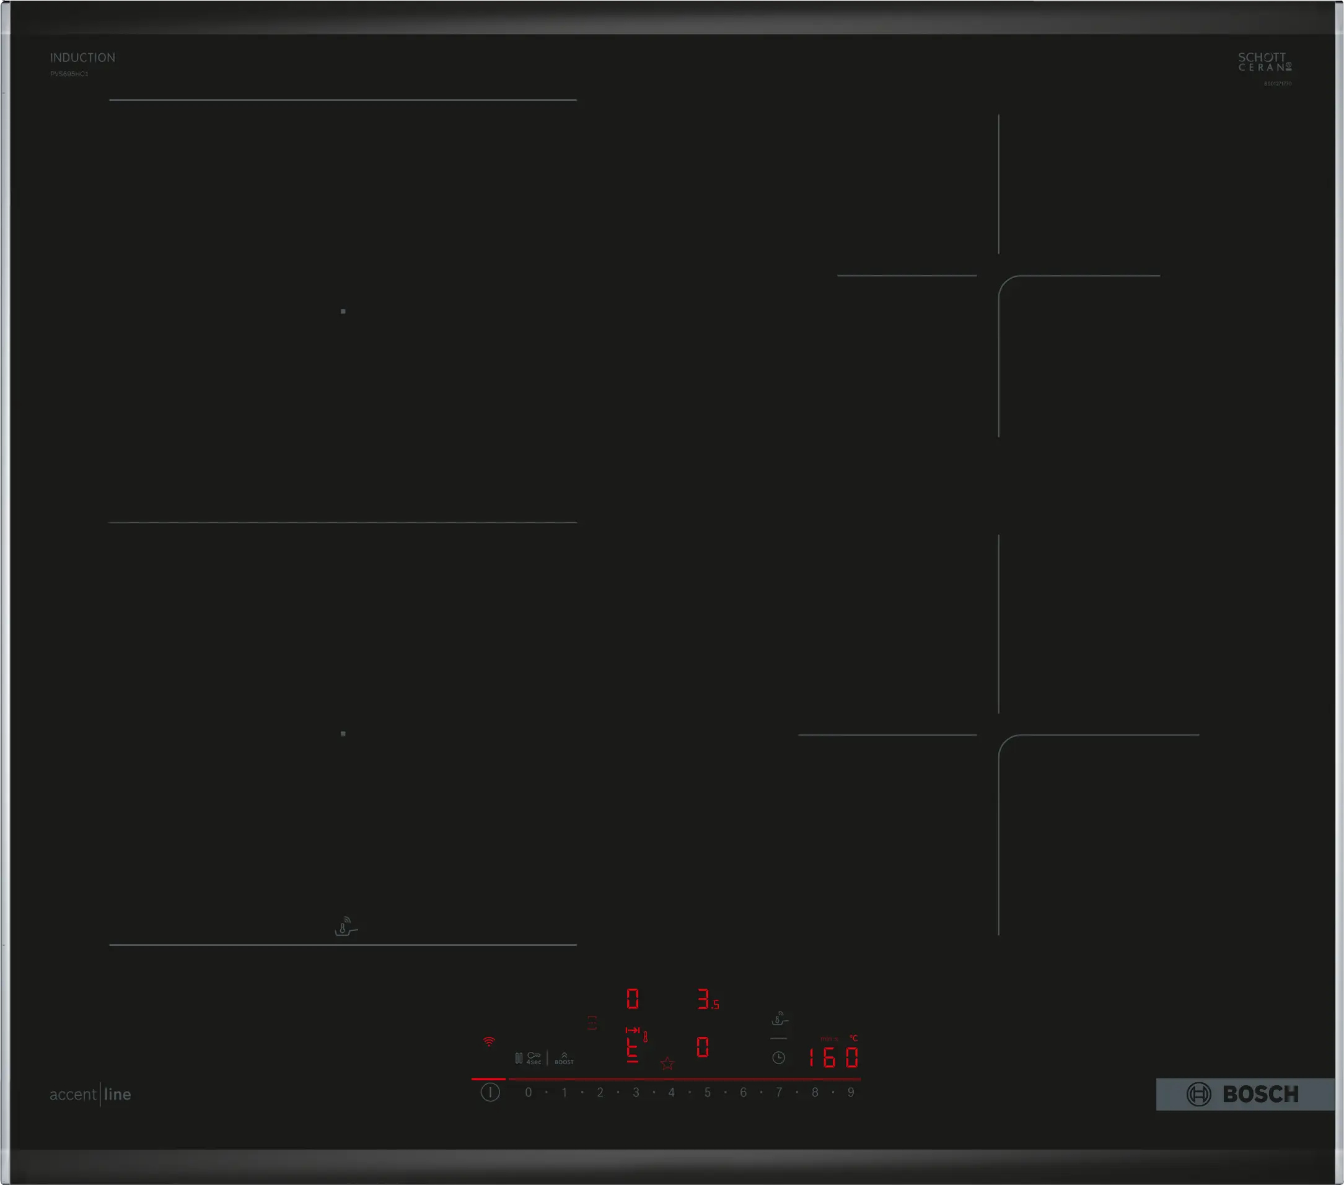Tap the 160 temperature timer display
The width and height of the screenshot is (1344, 1185).
[x=833, y=1057]
